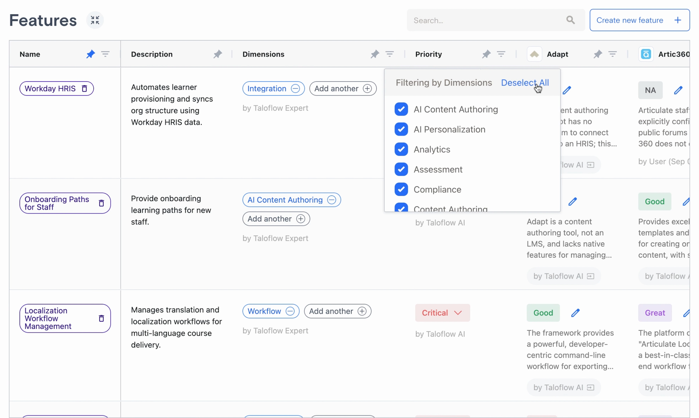The image size is (699, 418).
Task: Open the Dimensions column filter icon
Action: [x=390, y=54]
